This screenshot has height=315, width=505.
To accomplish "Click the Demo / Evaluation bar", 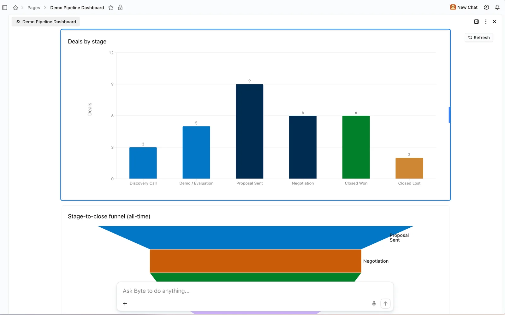I will [196, 153].
